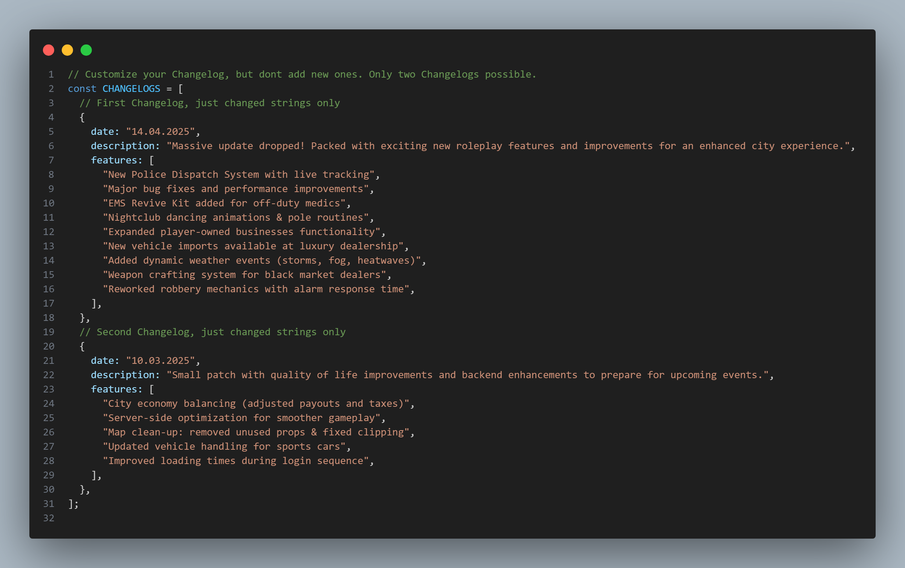Click the red close window dot

point(49,50)
